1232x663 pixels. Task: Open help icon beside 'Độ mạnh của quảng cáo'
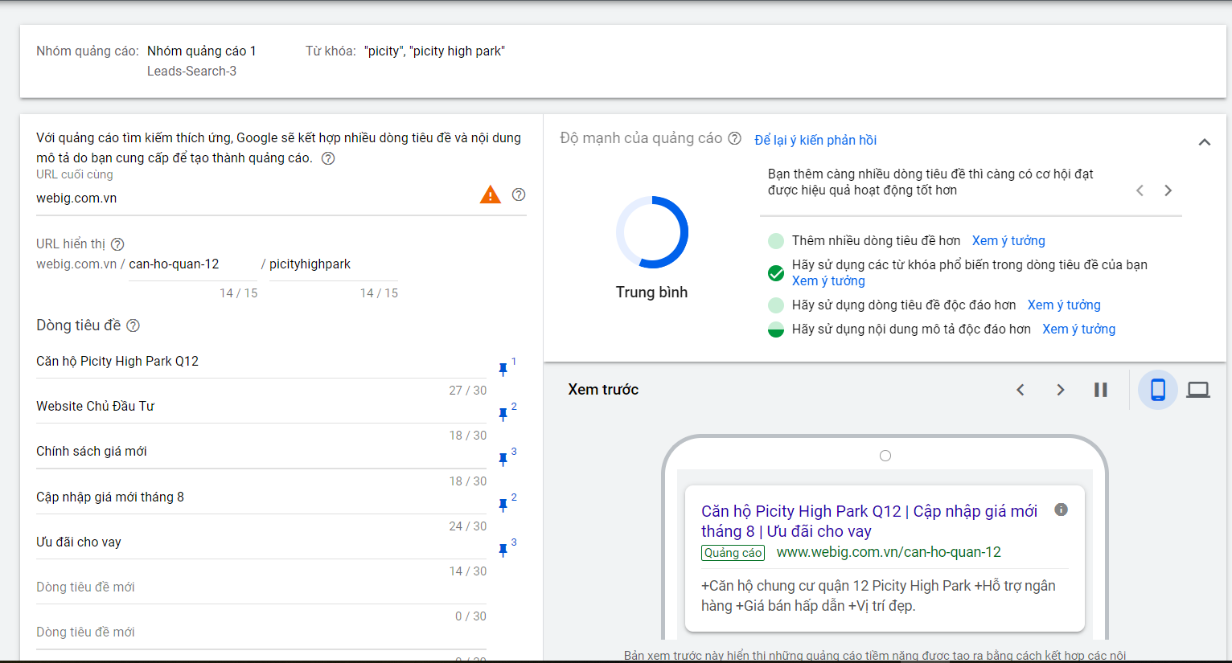click(734, 138)
